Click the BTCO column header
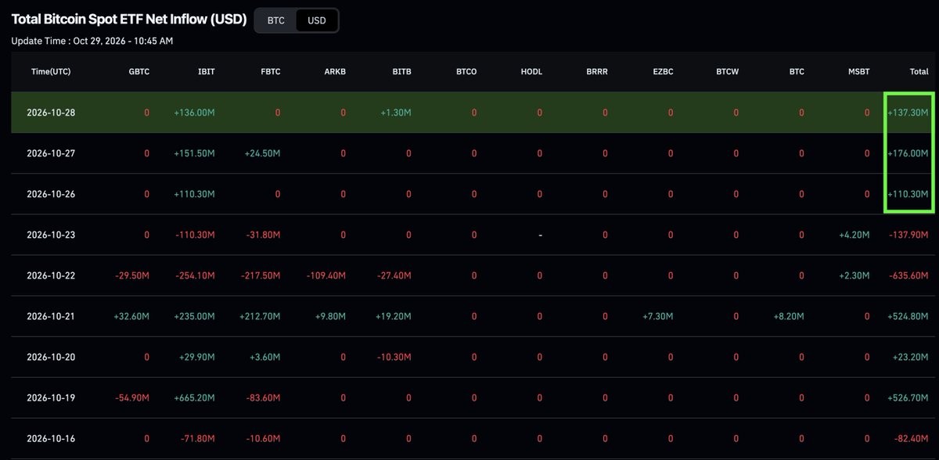The image size is (939, 460). pyautogui.click(x=466, y=71)
